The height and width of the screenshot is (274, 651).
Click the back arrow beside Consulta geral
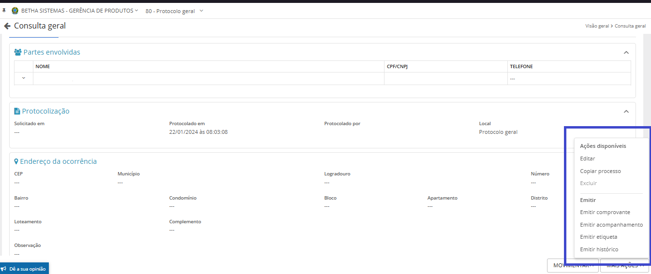point(7,26)
